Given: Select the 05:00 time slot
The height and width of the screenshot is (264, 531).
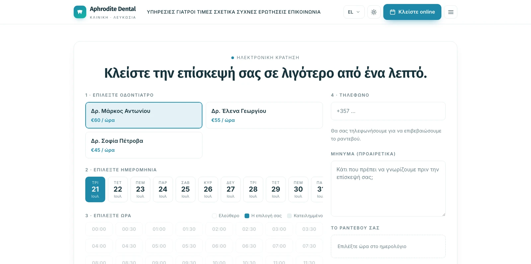Looking at the screenshot, I should tap(159, 246).
